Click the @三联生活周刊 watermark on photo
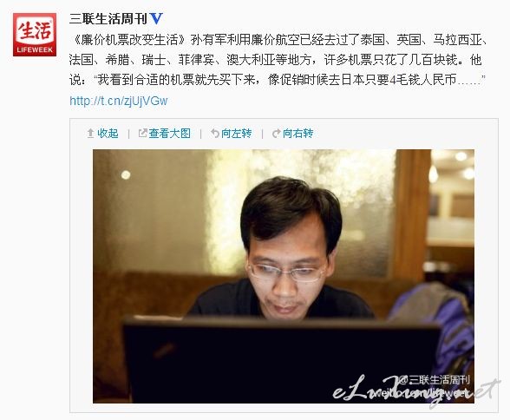The height and width of the screenshot is (420, 510). (435, 380)
